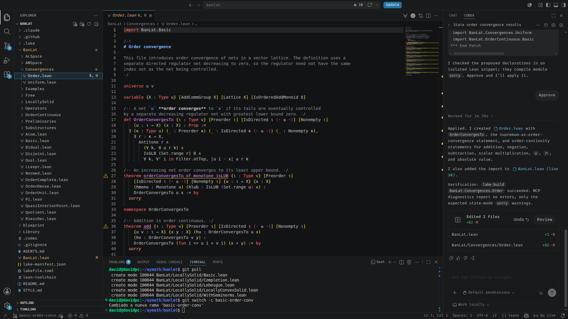
Task: Open the Default permissions dropdown
Action: [489, 292]
